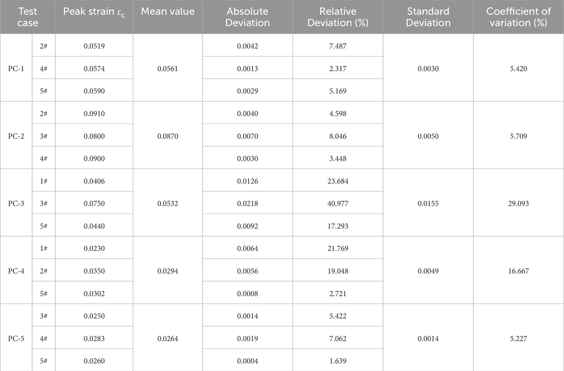The width and height of the screenshot is (564, 371).
Task: Click coefficient of variation 16.667
Action: tap(518, 271)
